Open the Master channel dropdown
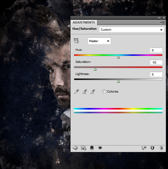Viewport: 168px width, 169px height. pos(99,41)
